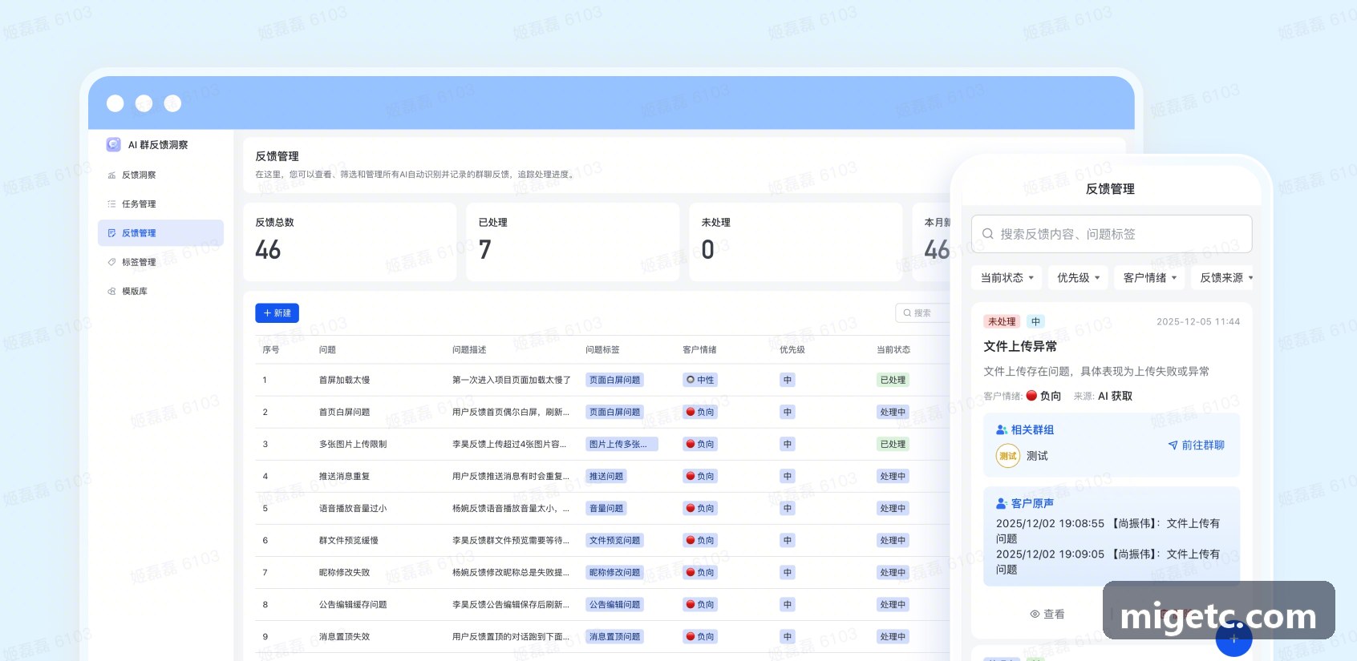Click the 未处理 0 stat card
The image size is (1357, 661).
click(x=796, y=241)
